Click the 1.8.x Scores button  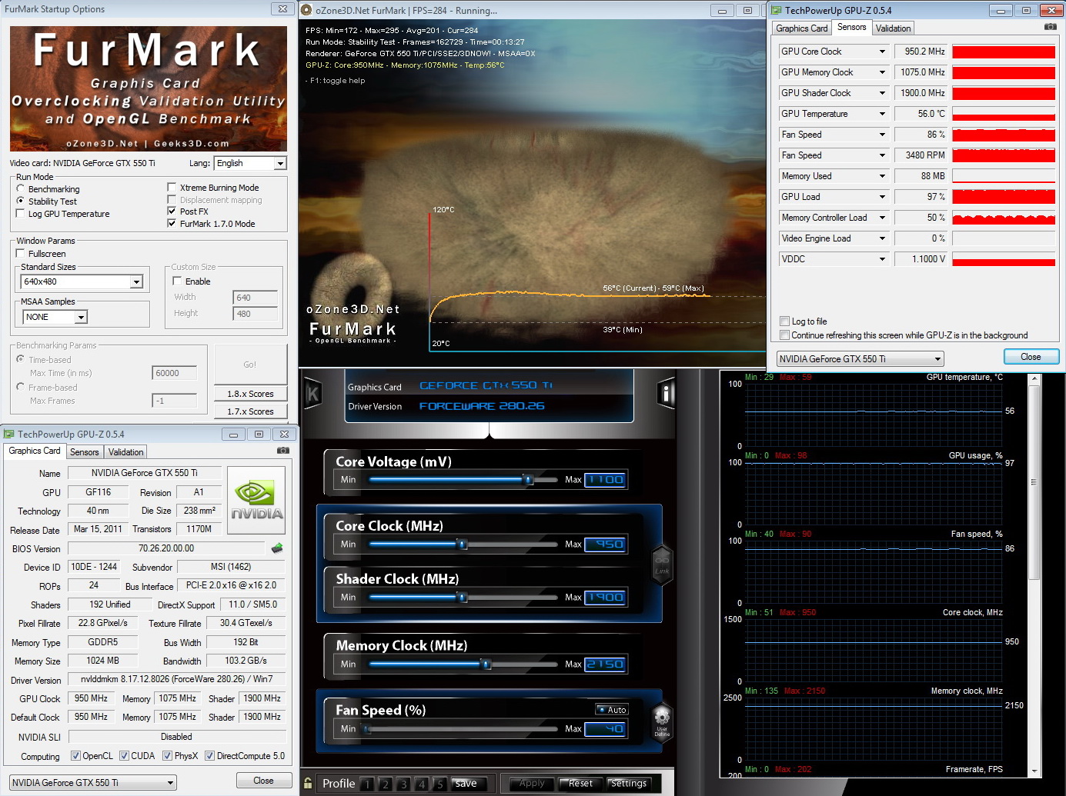[x=250, y=394]
